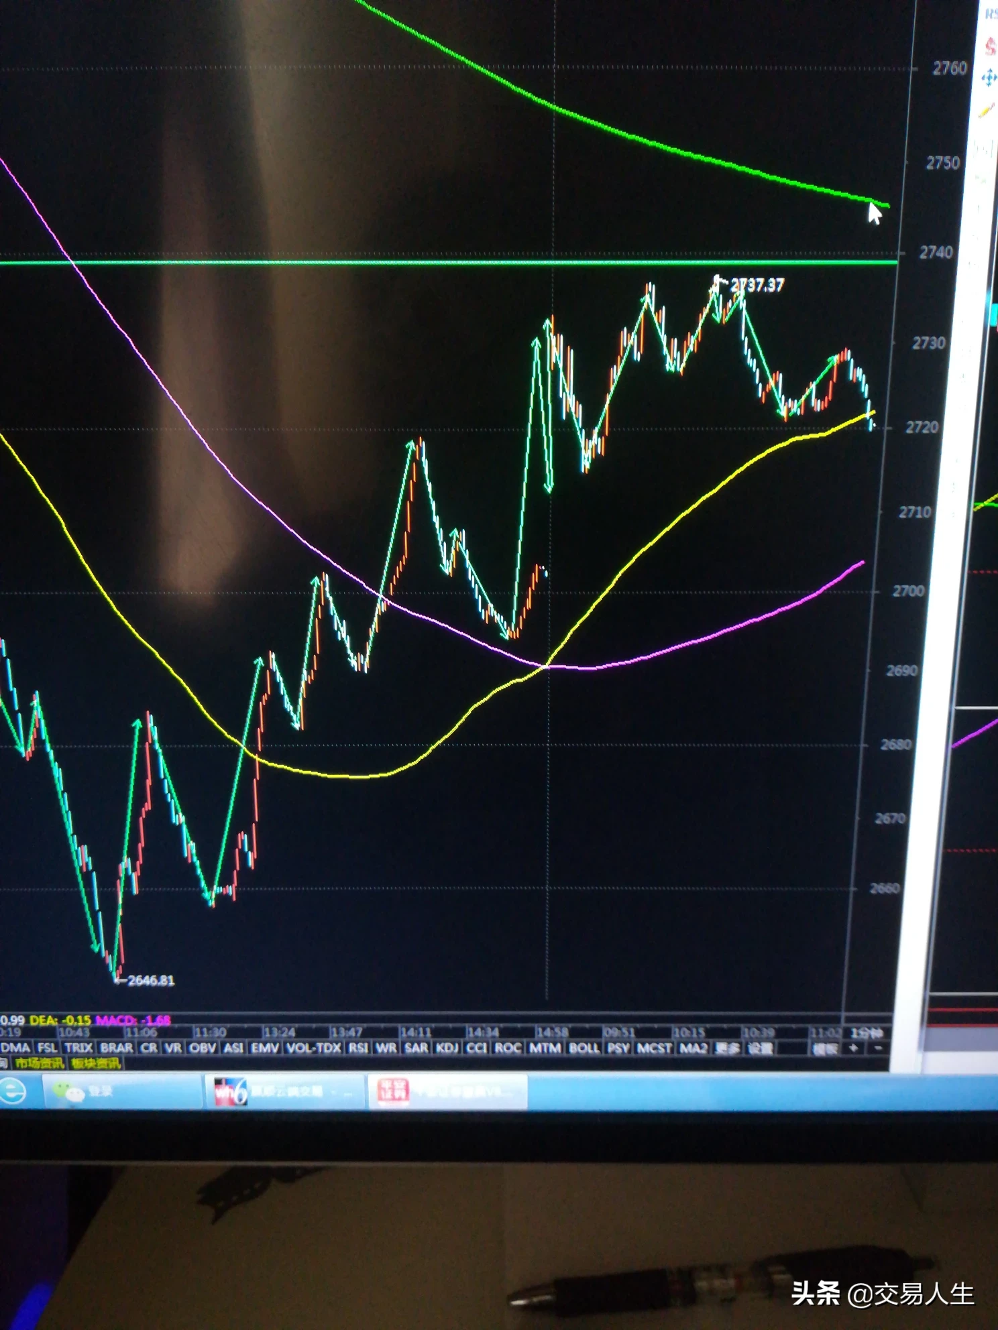Click the 2737.37 high price label
This screenshot has width=998, height=1330.
[x=757, y=286]
